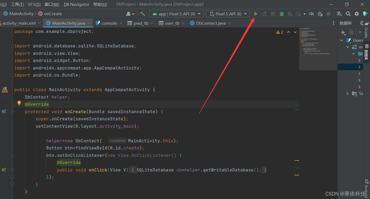Screen dimensions: 370x199
Task: Expand the folded onClick method
Action: pos(12,170)
